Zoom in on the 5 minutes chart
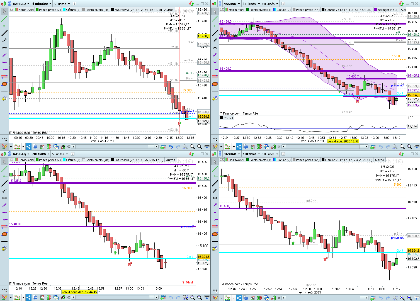The height and width of the screenshot is (301, 420). coord(200,147)
